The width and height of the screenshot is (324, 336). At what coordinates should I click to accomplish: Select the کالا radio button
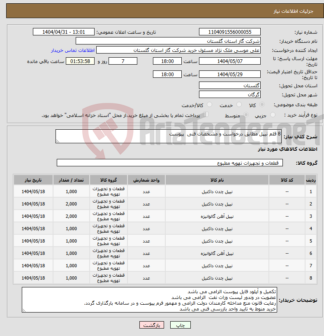tap(262, 105)
